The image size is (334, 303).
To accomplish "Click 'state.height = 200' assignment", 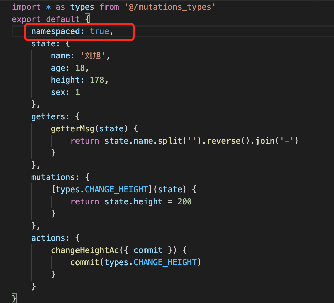I will point(148,202).
